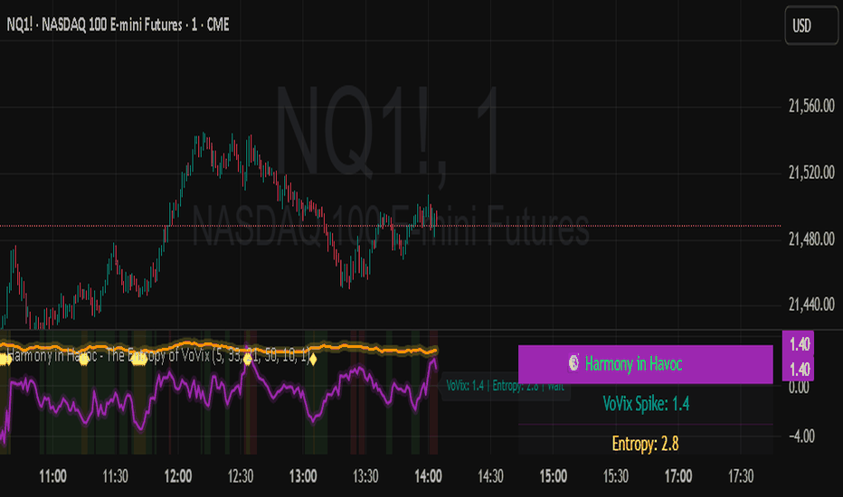The width and height of the screenshot is (843, 497).
Task: Click the 14:30 time axis label
Action: (491, 476)
